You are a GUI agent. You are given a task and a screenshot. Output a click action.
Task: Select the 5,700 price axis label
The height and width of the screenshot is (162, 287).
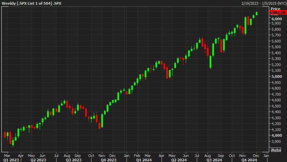276,35
